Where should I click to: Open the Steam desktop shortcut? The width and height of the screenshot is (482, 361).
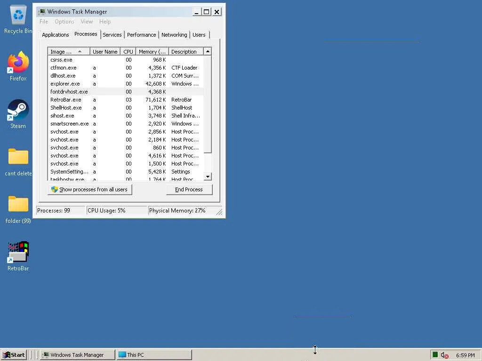point(18,114)
